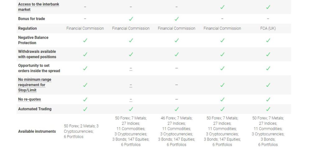The width and height of the screenshot is (311, 152).
Task: Click the '46 Forex; 7 Metals' instruments list
Action: (x=177, y=131)
